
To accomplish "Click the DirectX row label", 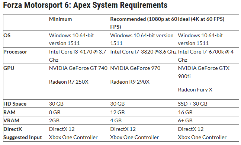I will (x=13, y=129).
